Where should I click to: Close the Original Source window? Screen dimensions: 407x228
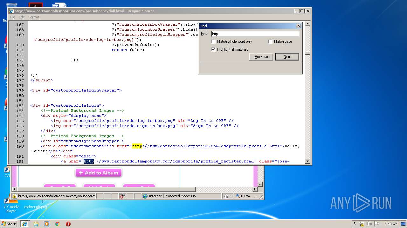[307, 11]
